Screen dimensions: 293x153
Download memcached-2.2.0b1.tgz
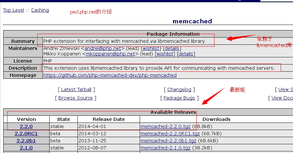(169, 141)
